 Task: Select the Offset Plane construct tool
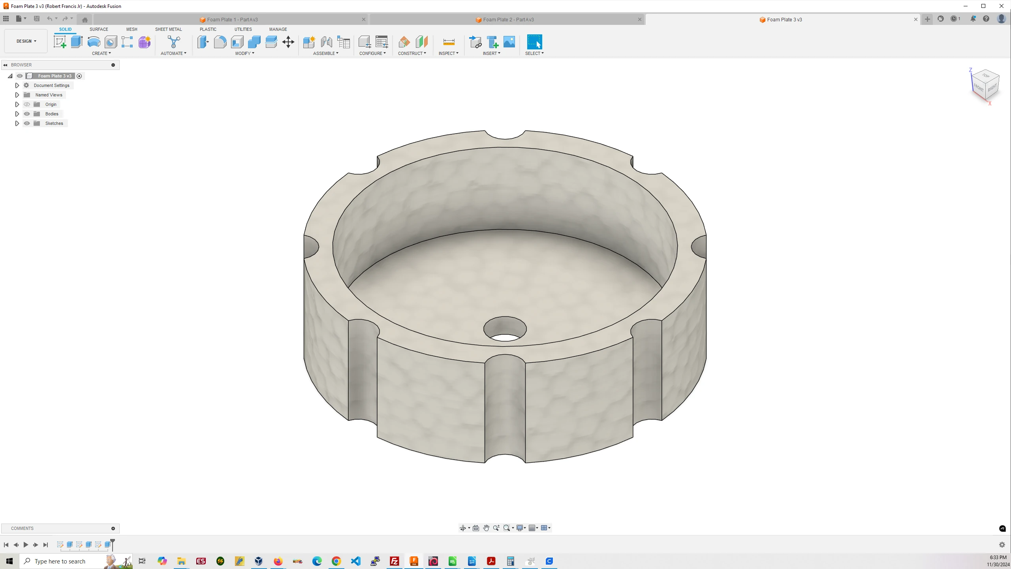(404, 42)
